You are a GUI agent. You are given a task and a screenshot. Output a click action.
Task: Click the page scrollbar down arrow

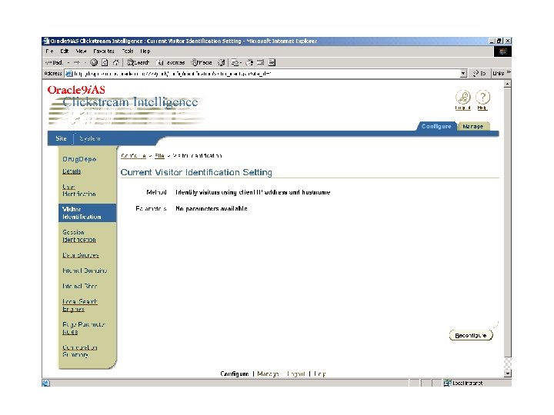point(507,373)
